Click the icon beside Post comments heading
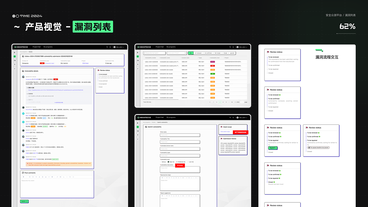368x207 pixels. (22, 173)
